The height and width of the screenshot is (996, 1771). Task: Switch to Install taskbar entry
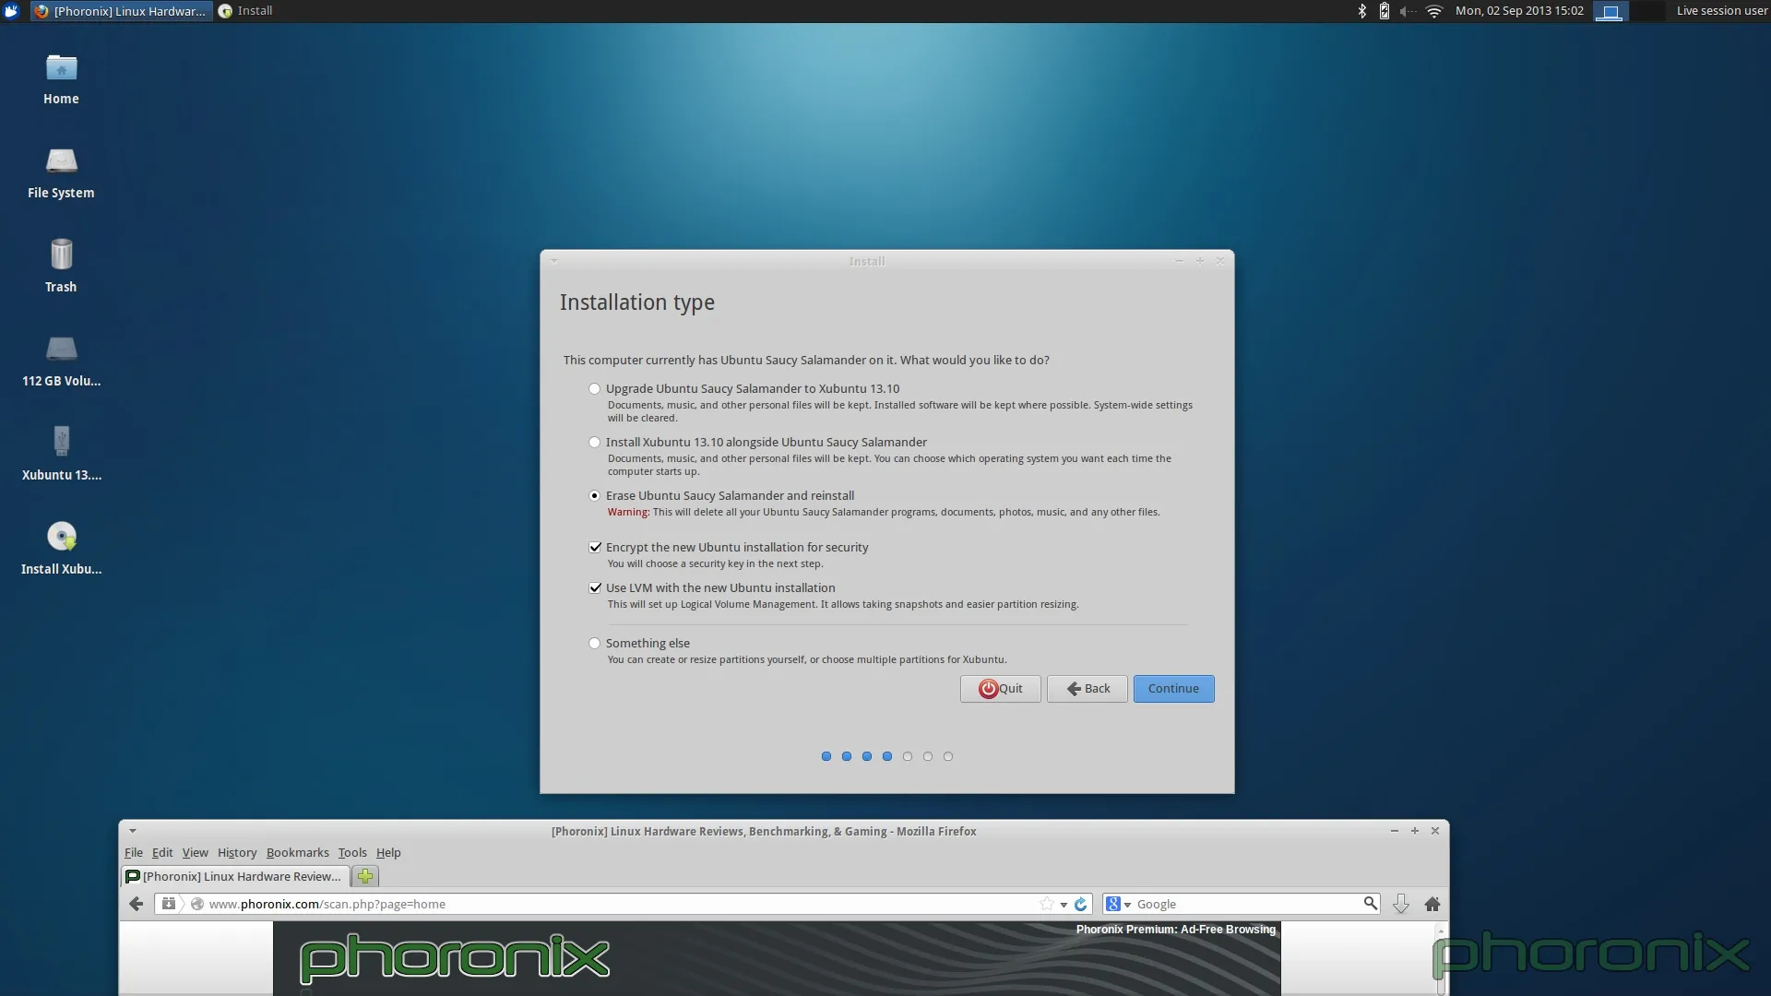coord(245,11)
